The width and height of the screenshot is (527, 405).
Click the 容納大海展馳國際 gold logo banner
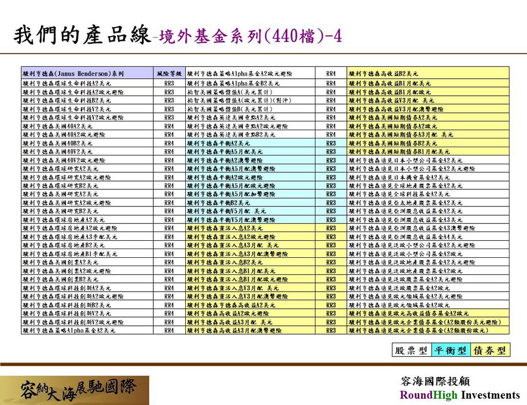[75, 390]
